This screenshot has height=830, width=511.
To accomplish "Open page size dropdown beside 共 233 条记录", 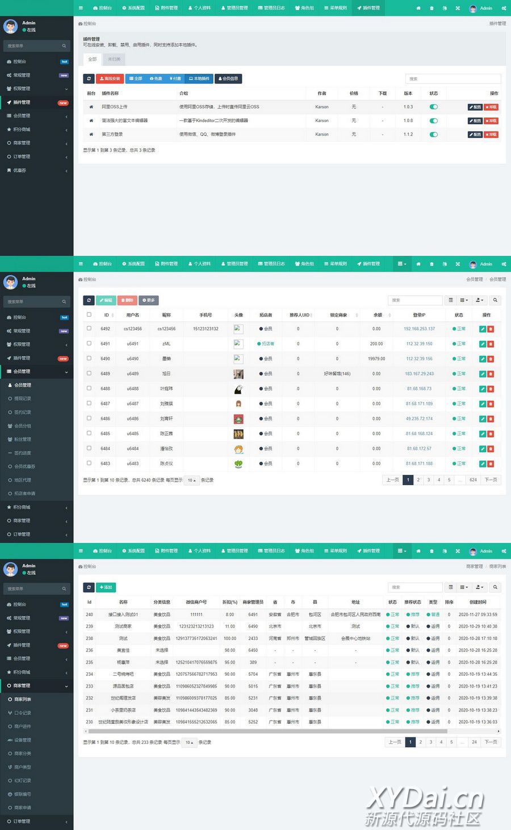I will pyautogui.click(x=189, y=743).
